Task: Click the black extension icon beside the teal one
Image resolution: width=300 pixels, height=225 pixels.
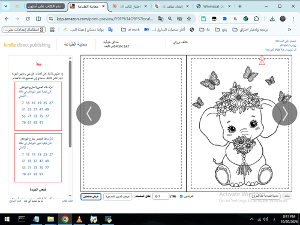Action: coord(214,19)
